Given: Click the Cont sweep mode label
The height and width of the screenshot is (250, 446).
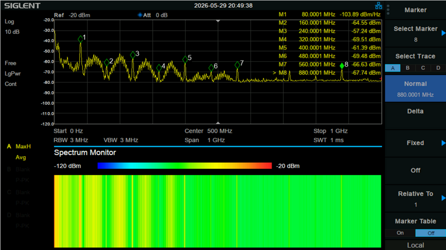Looking at the screenshot, I should pyautogui.click(x=11, y=84).
